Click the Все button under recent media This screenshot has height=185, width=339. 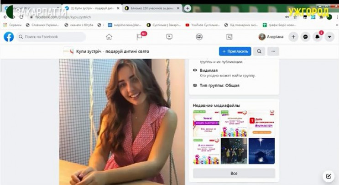234,173
